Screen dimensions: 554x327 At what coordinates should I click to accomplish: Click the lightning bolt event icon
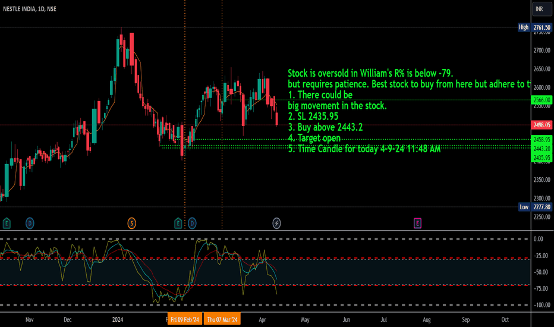coord(276,223)
